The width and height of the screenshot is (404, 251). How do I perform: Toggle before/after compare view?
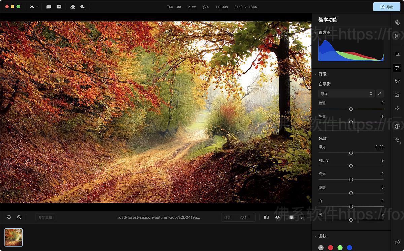coord(266,217)
